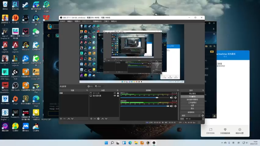260x146 pixels.
Task: Adjust the mic/Aux volume slider
Action: point(145,98)
